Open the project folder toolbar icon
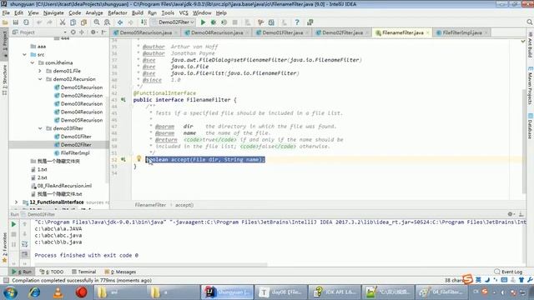Image resolution: width=534 pixels, height=300 pixels. pyautogui.click(x=5, y=22)
